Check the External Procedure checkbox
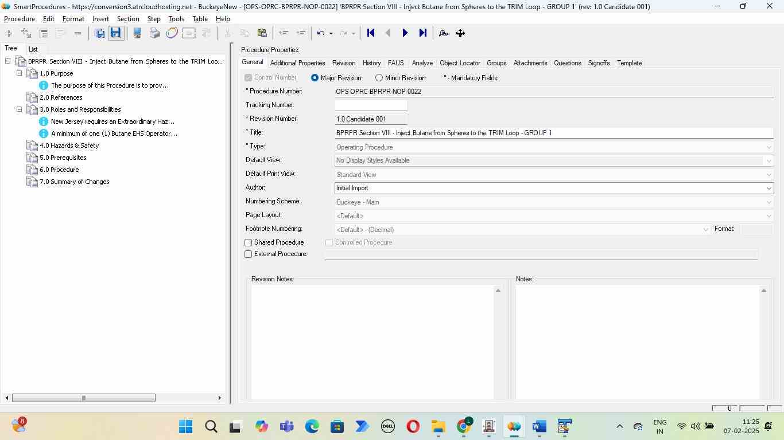The image size is (784, 440). (x=249, y=254)
